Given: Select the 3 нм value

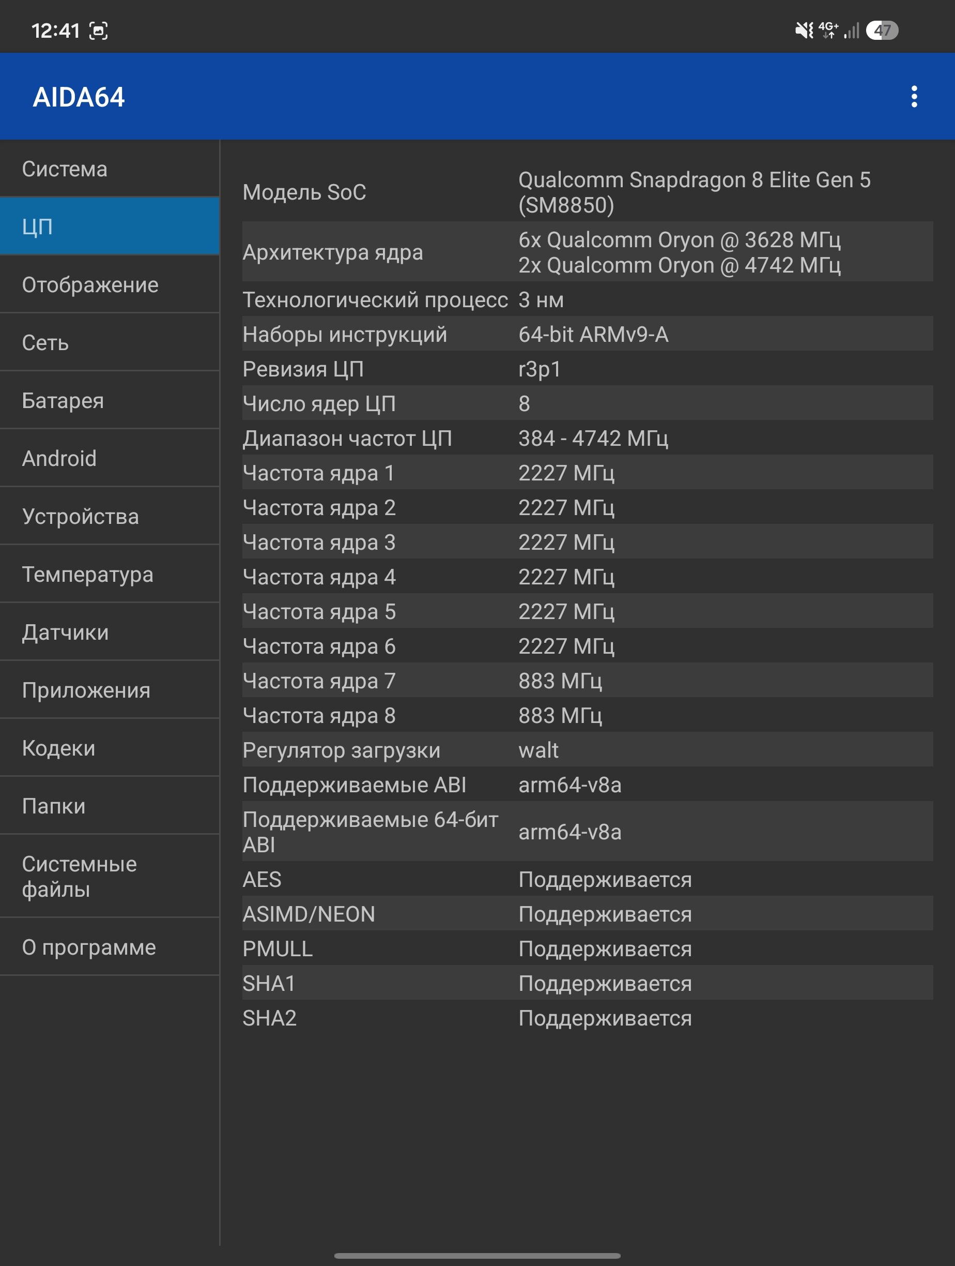Looking at the screenshot, I should click(x=541, y=299).
